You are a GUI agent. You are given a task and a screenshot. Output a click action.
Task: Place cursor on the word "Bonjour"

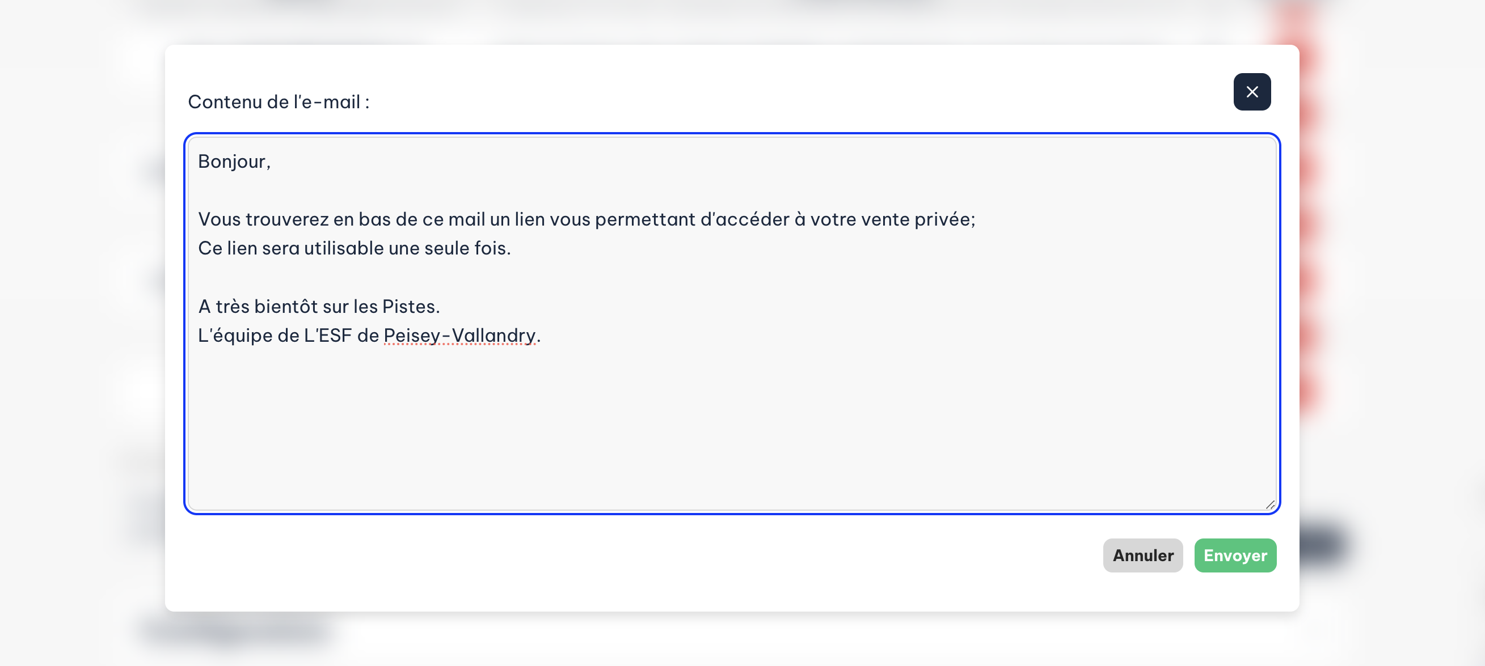click(x=232, y=162)
